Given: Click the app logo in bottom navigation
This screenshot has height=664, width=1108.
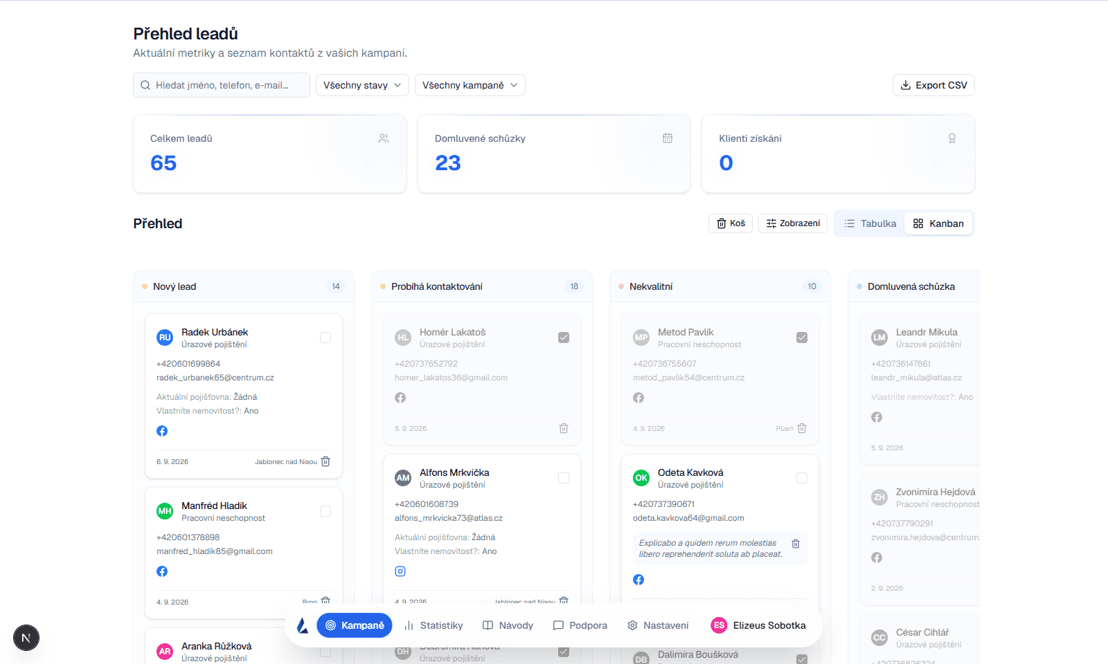Looking at the screenshot, I should tap(302, 625).
